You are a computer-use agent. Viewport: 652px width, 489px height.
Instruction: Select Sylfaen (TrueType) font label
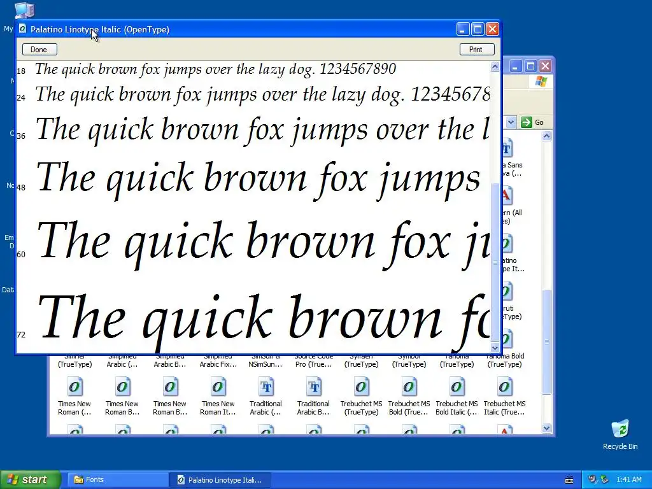pos(362,360)
